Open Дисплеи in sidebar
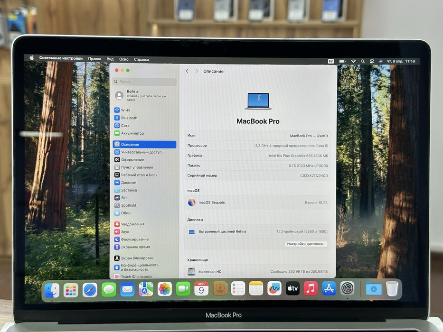Screen dimensions: 443x332 [144, 183]
